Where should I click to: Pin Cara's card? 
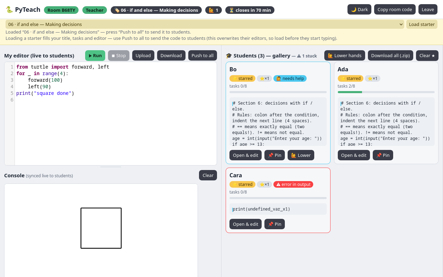pyautogui.click(x=274, y=224)
